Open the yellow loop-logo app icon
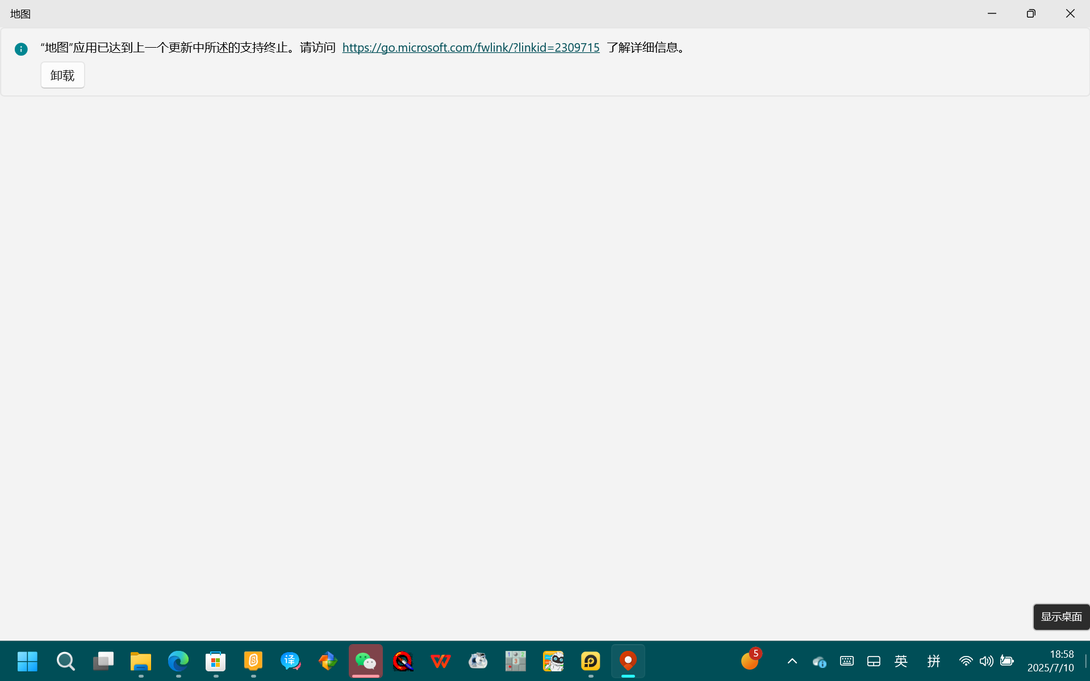 coord(590,661)
